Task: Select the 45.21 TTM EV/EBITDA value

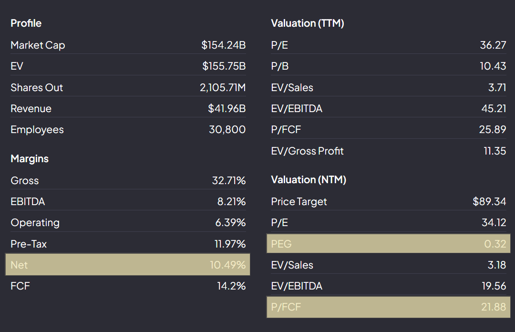Action: click(494, 109)
